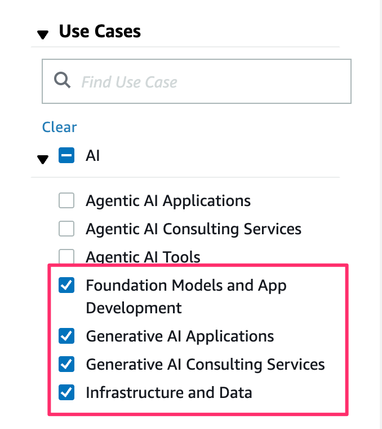Screen dimensions: 382x429
Task: Toggle the AI parent category checkbox
Action: coord(66,155)
